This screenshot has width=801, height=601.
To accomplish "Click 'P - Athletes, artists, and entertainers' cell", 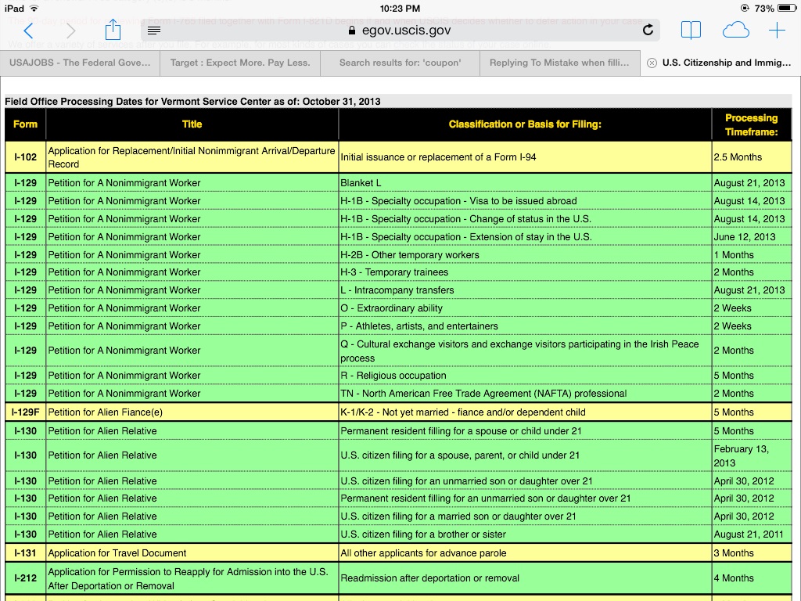I will [x=525, y=326].
